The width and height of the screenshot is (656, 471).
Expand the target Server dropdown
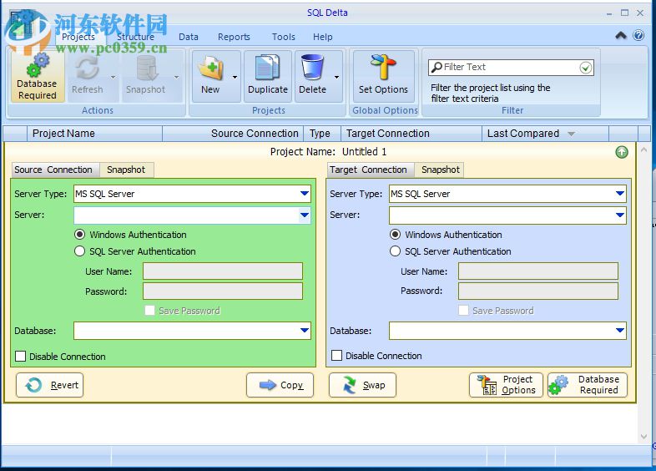[x=620, y=215]
